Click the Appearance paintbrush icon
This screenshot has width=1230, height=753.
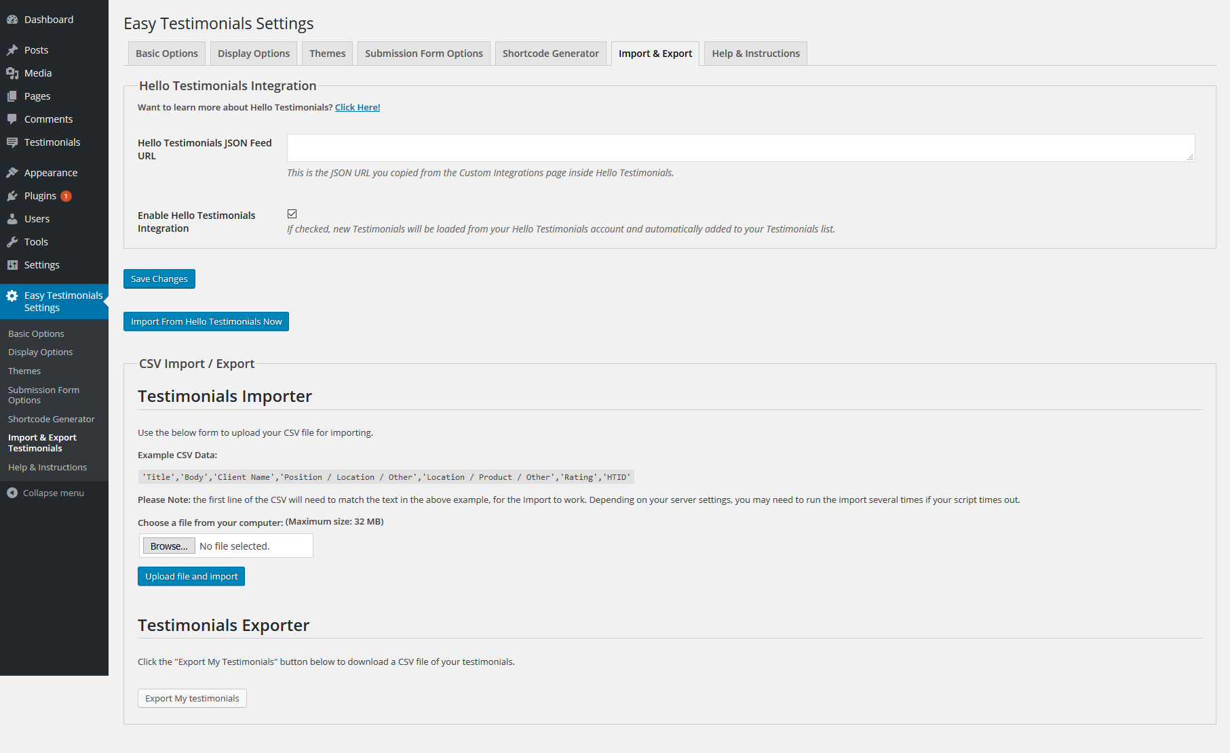pos(12,173)
